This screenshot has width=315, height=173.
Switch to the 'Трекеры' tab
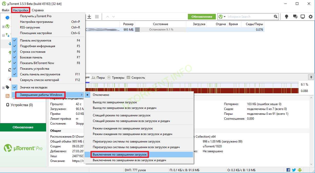click(x=116, y=77)
